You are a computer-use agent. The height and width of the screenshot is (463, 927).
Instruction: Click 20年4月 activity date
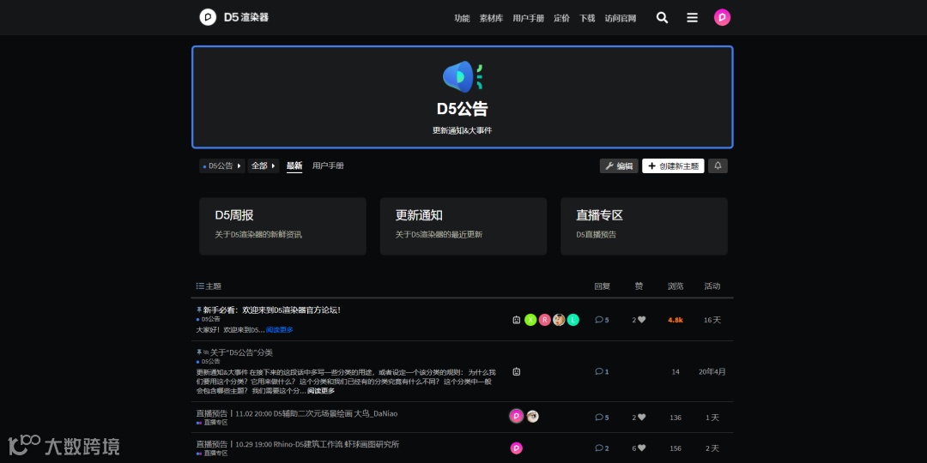pyautogui.click(x=712, y=372)
